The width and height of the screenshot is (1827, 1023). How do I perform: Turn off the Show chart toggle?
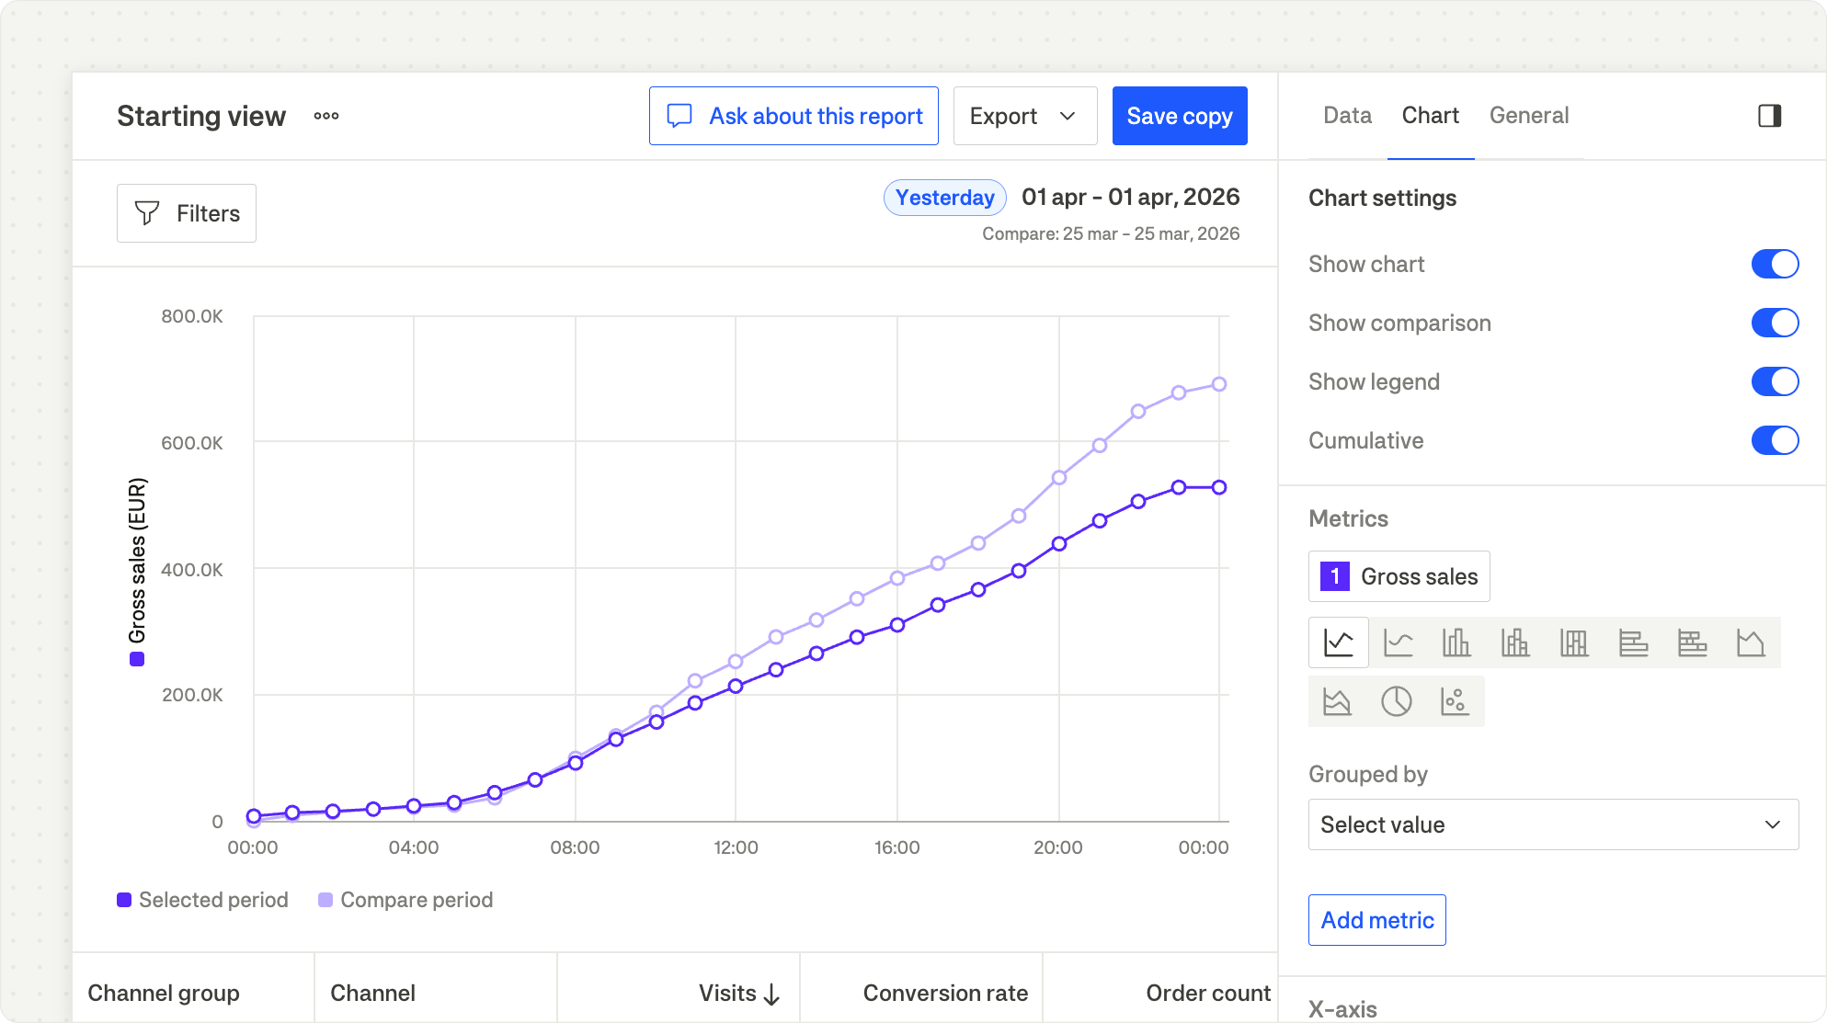(x=1774, y=264)
